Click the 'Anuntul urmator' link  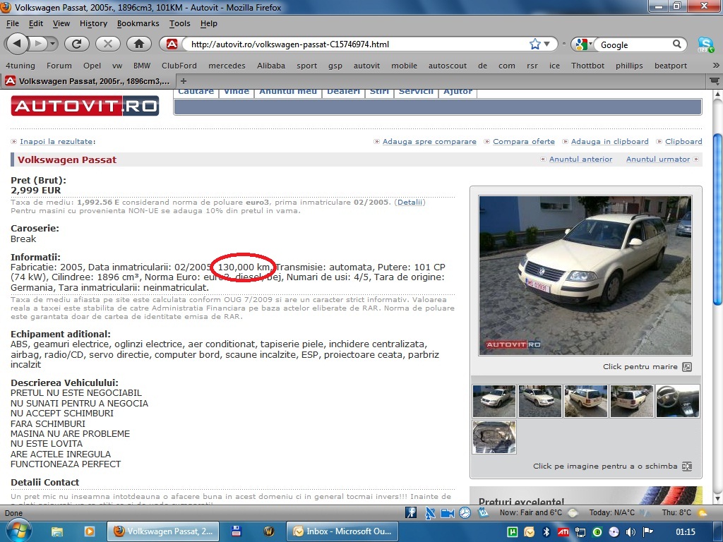[658, 159]
